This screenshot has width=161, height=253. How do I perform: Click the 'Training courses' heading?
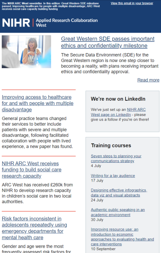coord(111,145)
